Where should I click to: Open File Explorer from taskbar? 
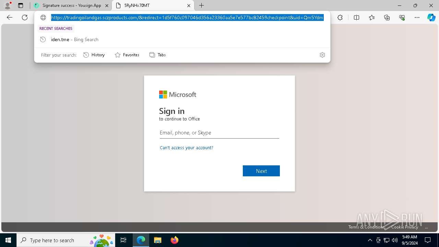click(157, 240)
